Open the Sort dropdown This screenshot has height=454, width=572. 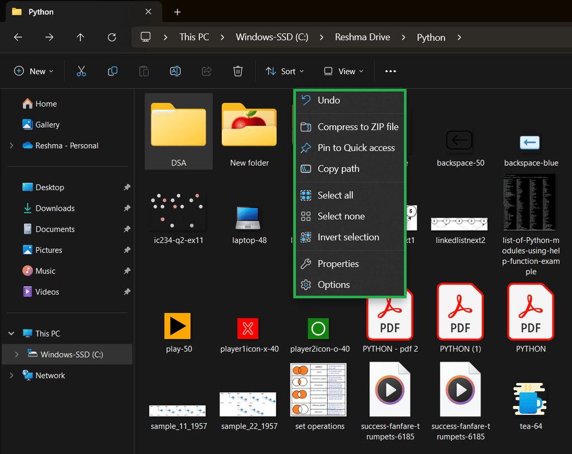(285, 71)
